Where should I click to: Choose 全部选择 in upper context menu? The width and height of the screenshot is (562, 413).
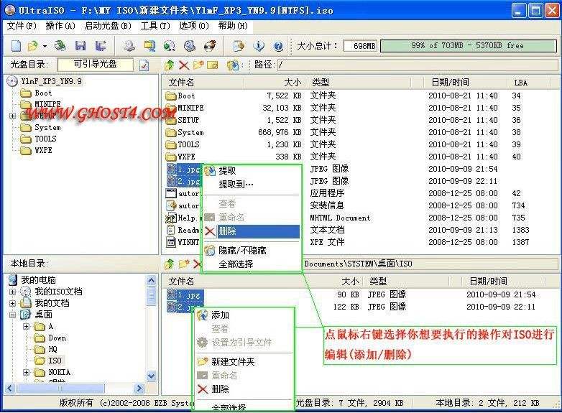[x=252, y=264]
